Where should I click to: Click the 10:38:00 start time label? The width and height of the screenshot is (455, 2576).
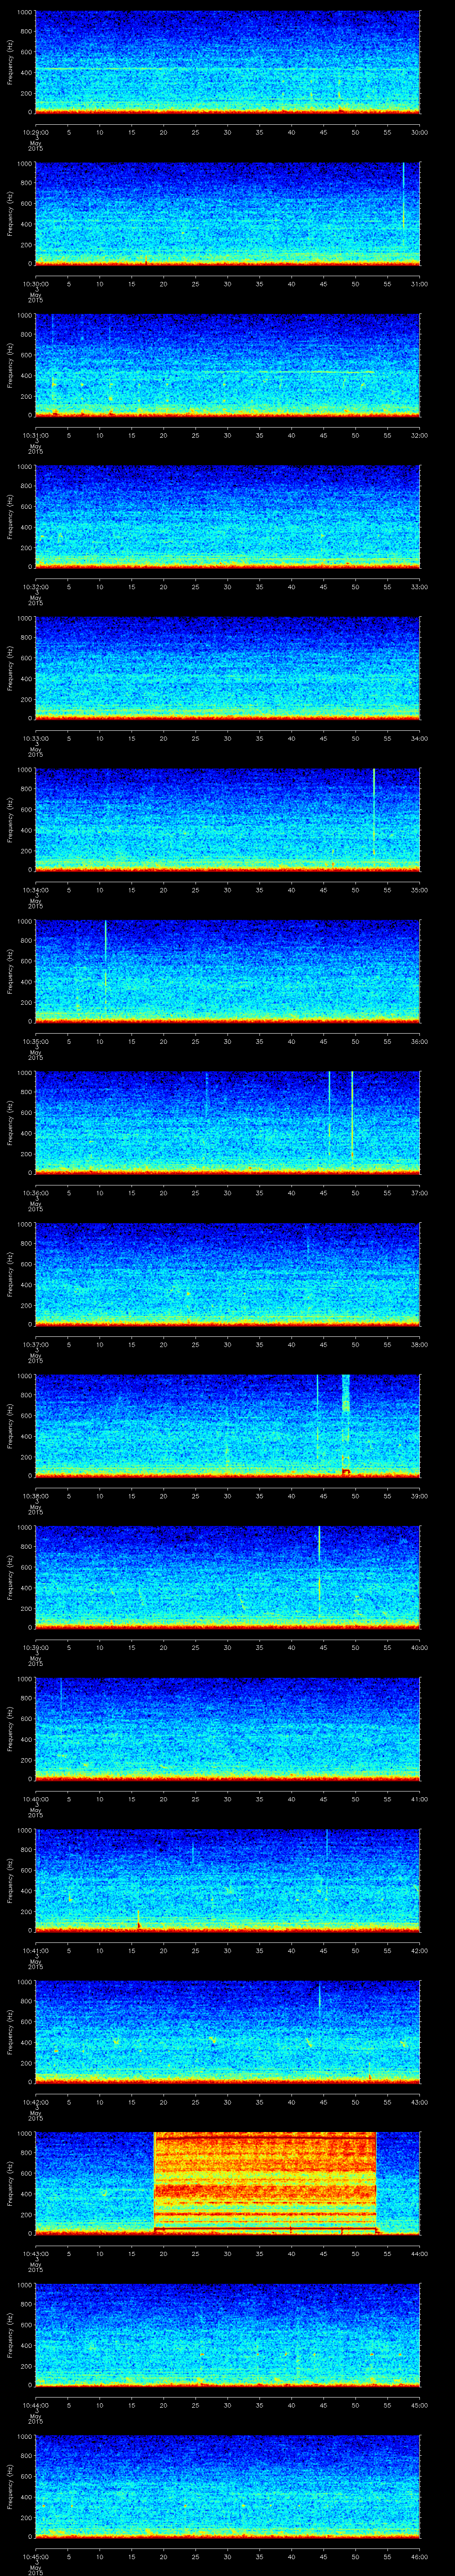(x=36, y=1496)
